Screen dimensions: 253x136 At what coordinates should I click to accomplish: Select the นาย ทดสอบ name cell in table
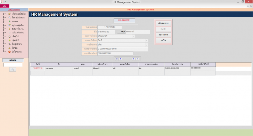pos(59,69)
